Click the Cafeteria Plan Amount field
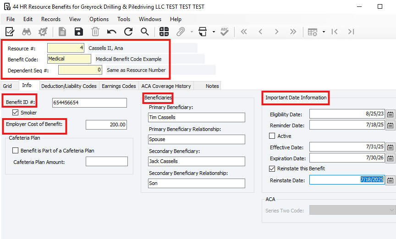396x239 pixels. 107,162
